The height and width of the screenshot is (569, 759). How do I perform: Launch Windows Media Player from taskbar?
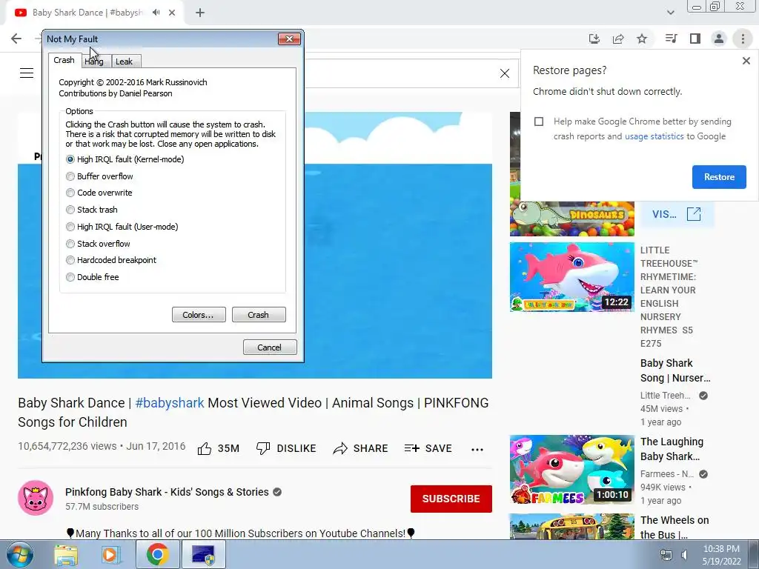pyautogui.click(x=111, y=554)
